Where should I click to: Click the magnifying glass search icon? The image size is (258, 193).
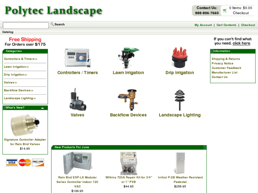(x=52, y=24)
